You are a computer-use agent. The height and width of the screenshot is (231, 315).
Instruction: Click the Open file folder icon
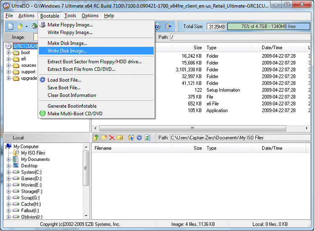(20, 26)
